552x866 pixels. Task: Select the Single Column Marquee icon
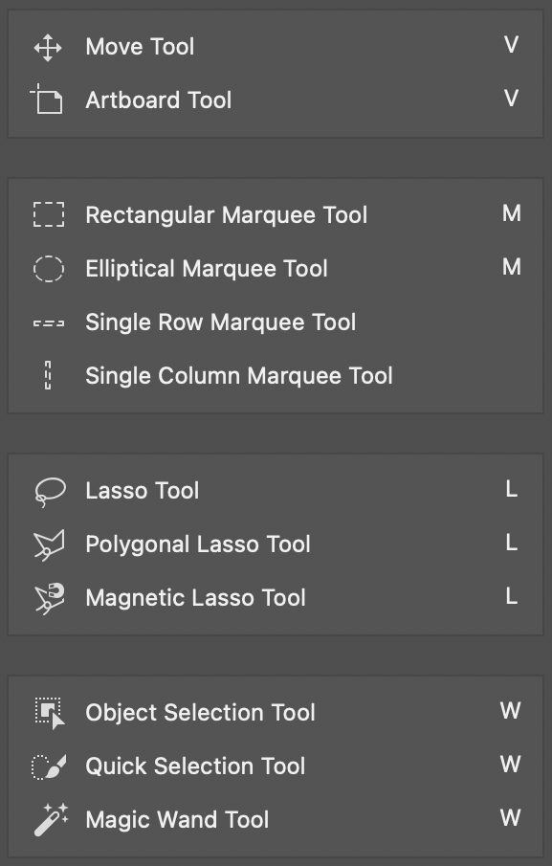point(48,375)
